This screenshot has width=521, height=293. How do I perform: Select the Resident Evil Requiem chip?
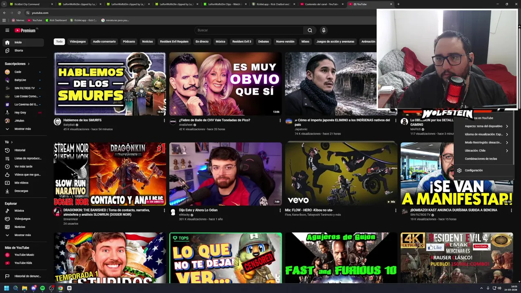[174, 42]
